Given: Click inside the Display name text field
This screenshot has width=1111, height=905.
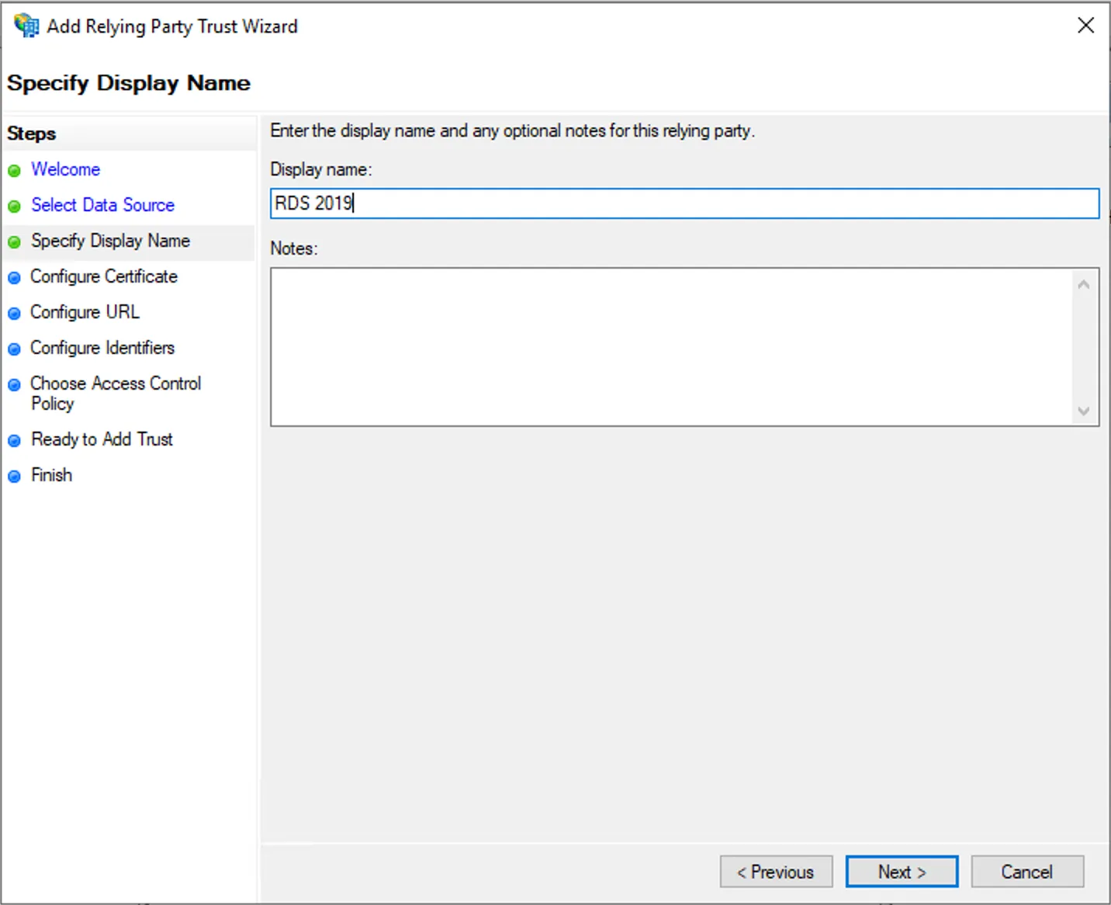Looking at the screenshot, I should point(684,203).
